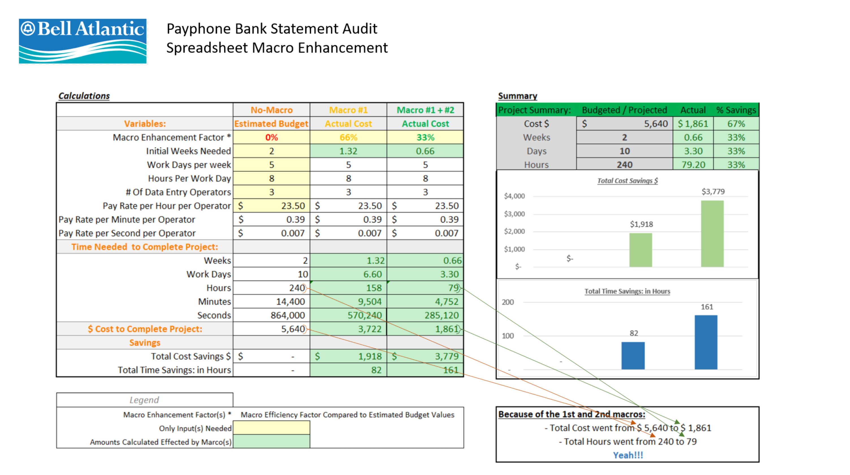Select the Project Summary header cell

point(534,110)
